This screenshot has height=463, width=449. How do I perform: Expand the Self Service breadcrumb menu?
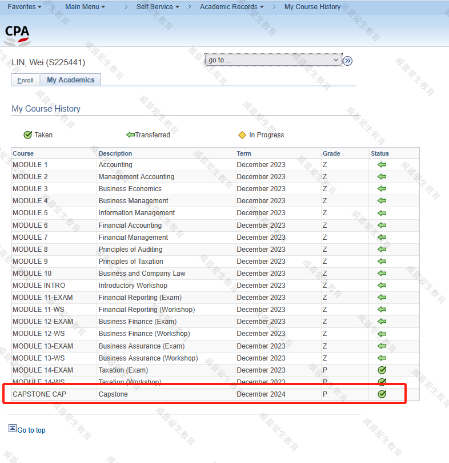click(158, 6)
